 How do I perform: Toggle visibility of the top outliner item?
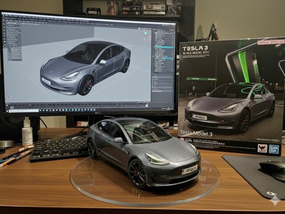click(x=173, y=32)
